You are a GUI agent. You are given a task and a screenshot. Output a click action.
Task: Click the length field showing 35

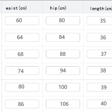pyautogui.click(x=99, y=21)
